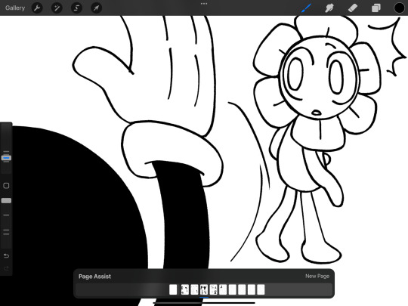Tap the three-dot multitasking indicator
408x306 pixels.
pos(204,4)
